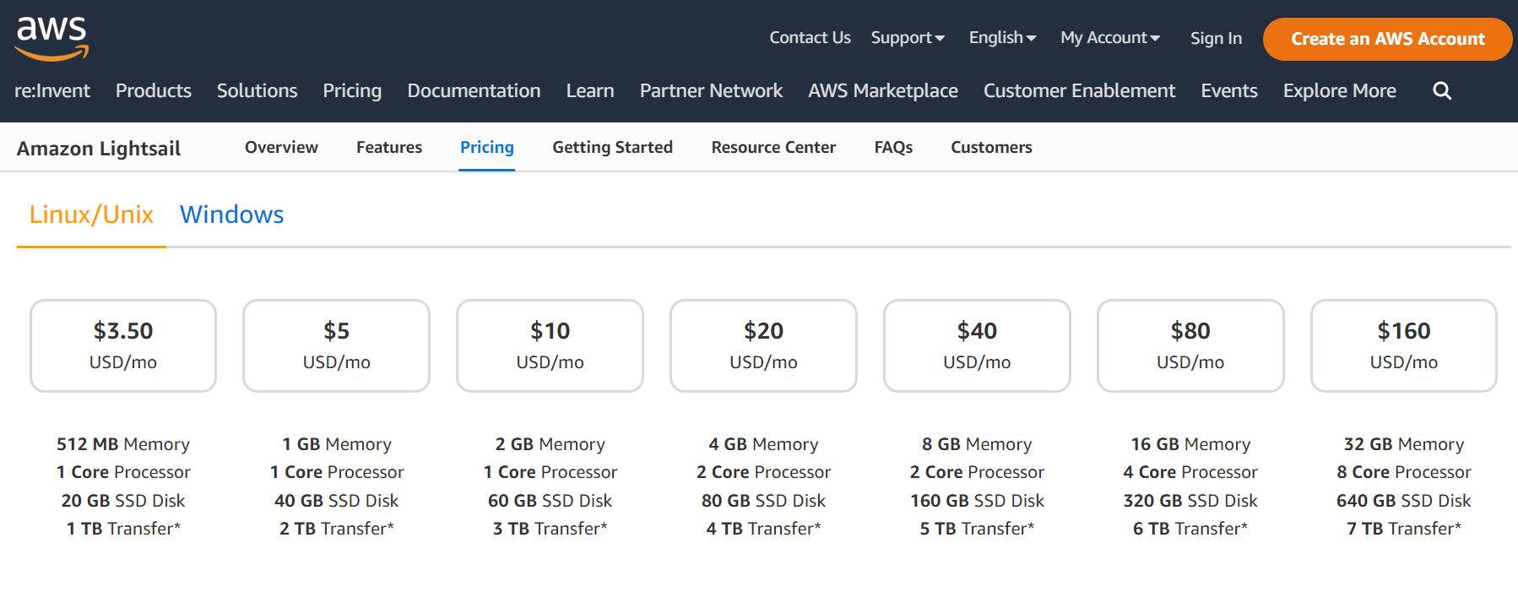
Task: Click the 6 TB Transfer* text
Action: 1190,529
